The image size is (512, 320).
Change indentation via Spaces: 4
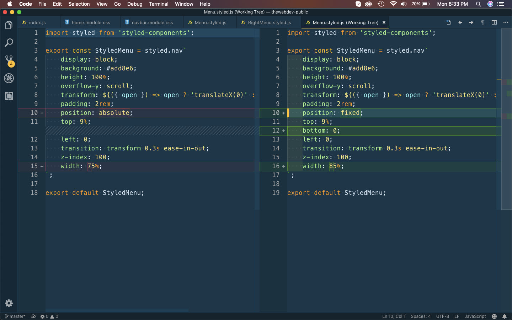pyautogui.click(x=421, y=316)
